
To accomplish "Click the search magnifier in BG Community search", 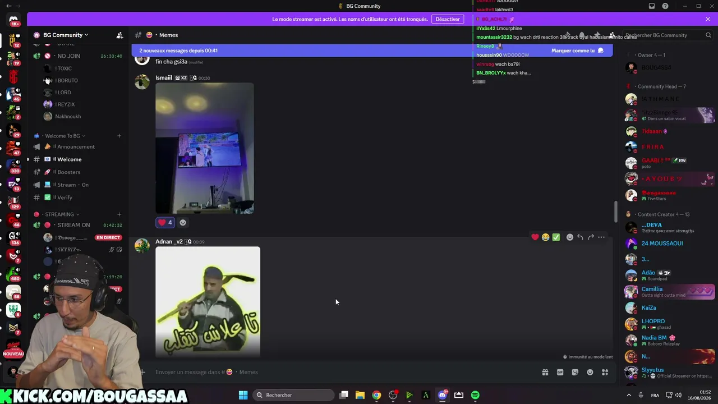I will tap(708, 35).
